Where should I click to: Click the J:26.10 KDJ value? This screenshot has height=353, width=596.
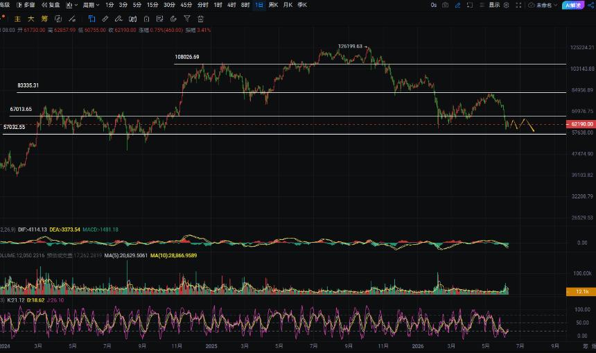point(55,300)
